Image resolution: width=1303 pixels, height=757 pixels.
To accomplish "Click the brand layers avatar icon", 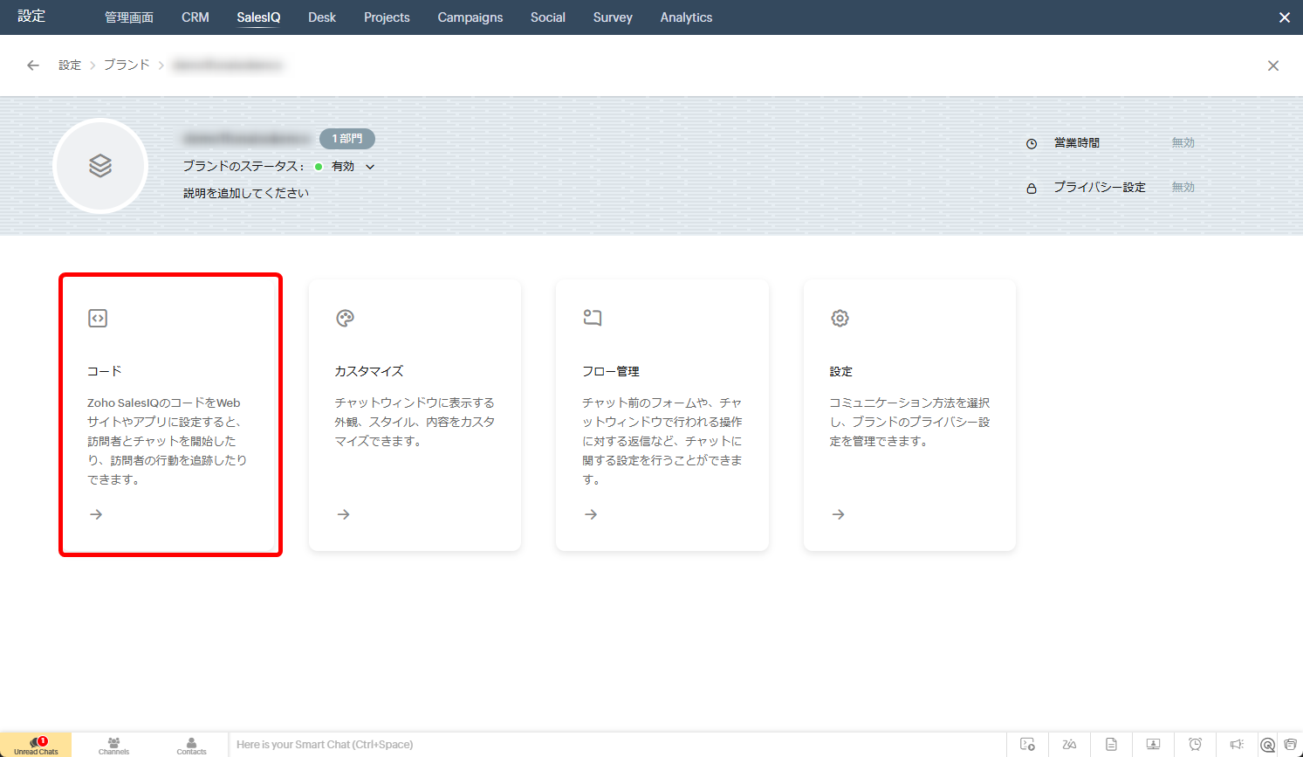I will coord(100,166).
